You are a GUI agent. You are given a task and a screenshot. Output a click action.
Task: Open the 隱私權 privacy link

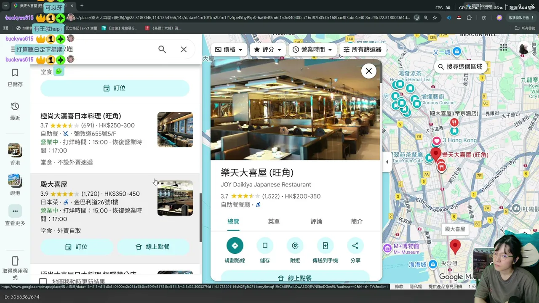pos(416,287)
